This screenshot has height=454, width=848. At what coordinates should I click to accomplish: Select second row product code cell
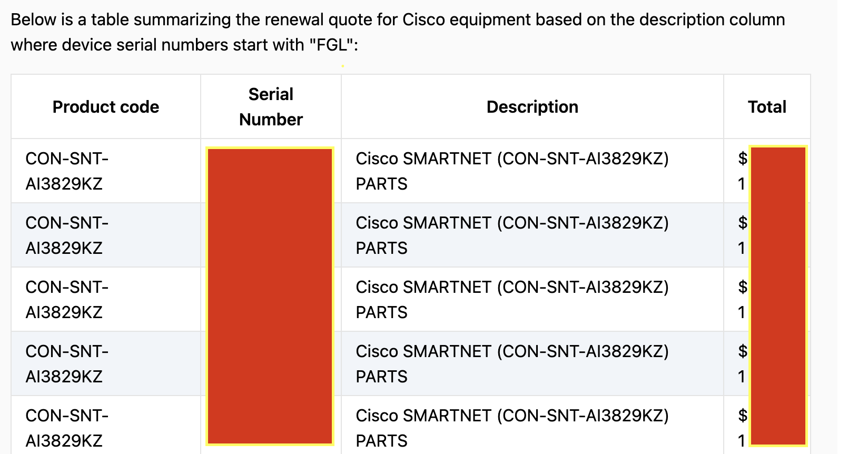pyautogui.click(x=67, y=235)
